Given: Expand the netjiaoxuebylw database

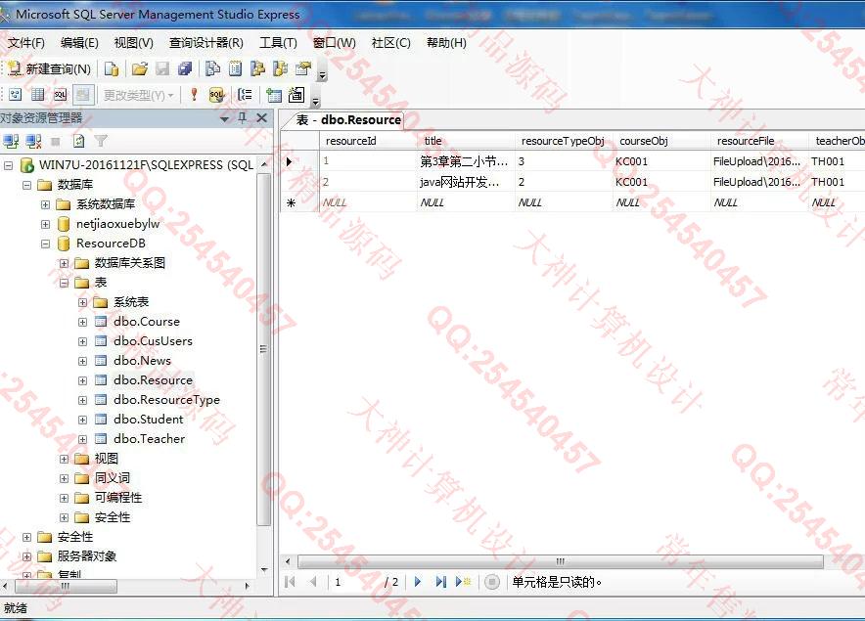Looking at the screenshot, I should click(45, 224).
